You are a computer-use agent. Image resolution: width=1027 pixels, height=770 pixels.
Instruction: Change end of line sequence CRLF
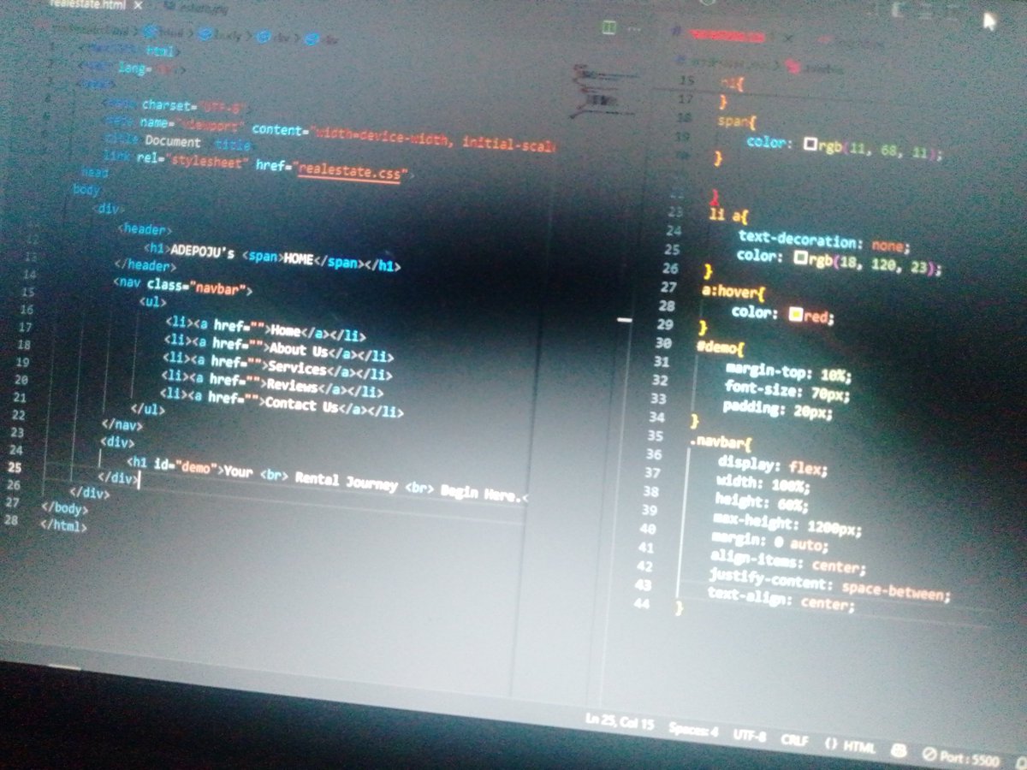pyautogui.click(x=795, y=741)
